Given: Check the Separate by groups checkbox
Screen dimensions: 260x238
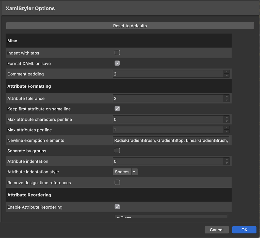Looking at the screenshot, I should [117, 150].
